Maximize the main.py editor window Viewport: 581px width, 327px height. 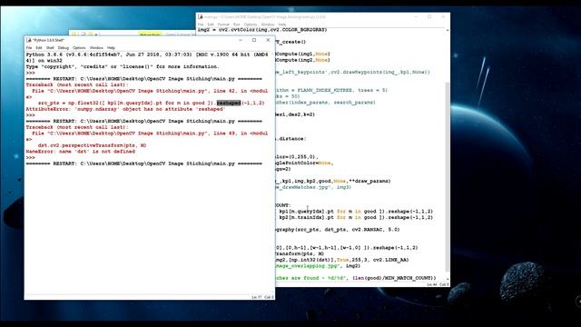point(429,16)
